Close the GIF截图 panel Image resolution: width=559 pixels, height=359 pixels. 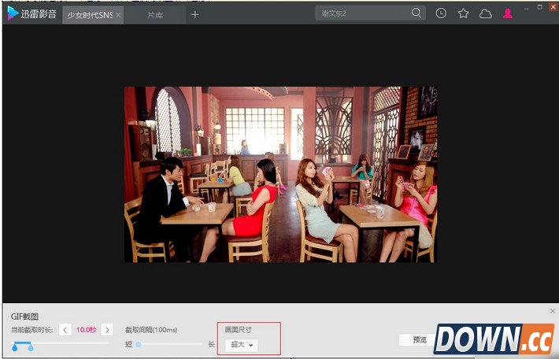[552, 311]
